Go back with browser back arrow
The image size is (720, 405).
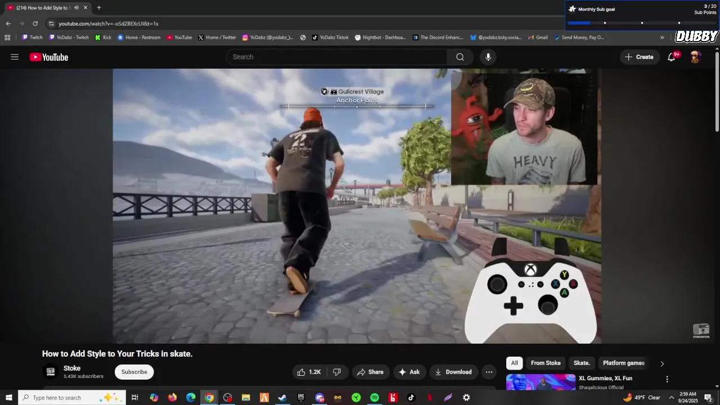8,24
